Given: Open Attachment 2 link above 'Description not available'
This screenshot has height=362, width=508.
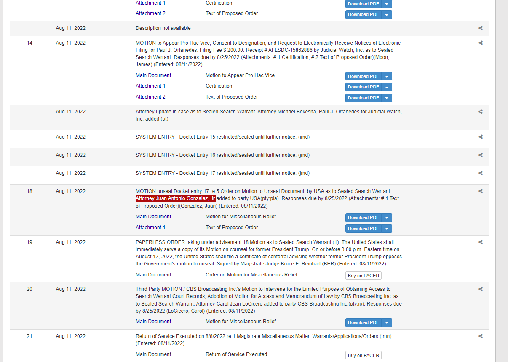Looking at the screenshot, I should pyautogui.click(x=150, y=13).
